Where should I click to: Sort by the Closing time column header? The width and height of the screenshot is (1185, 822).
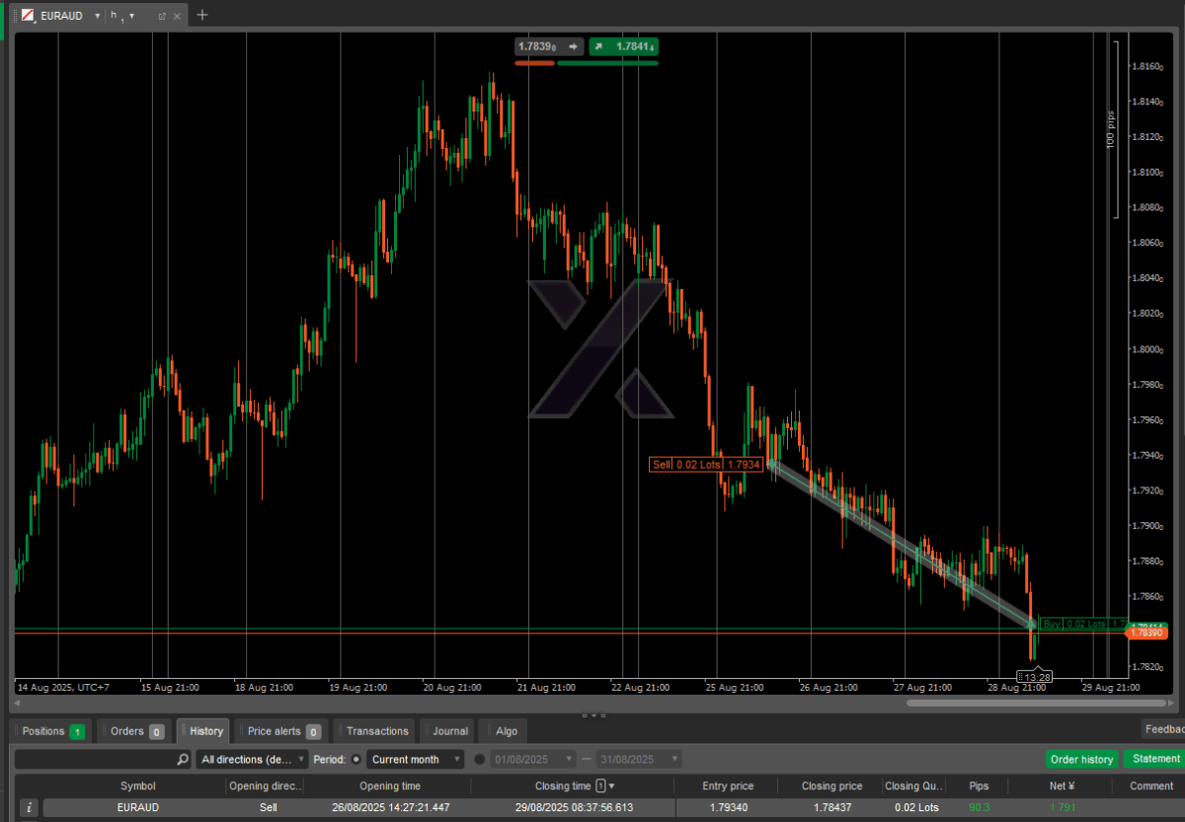(563, 786)
